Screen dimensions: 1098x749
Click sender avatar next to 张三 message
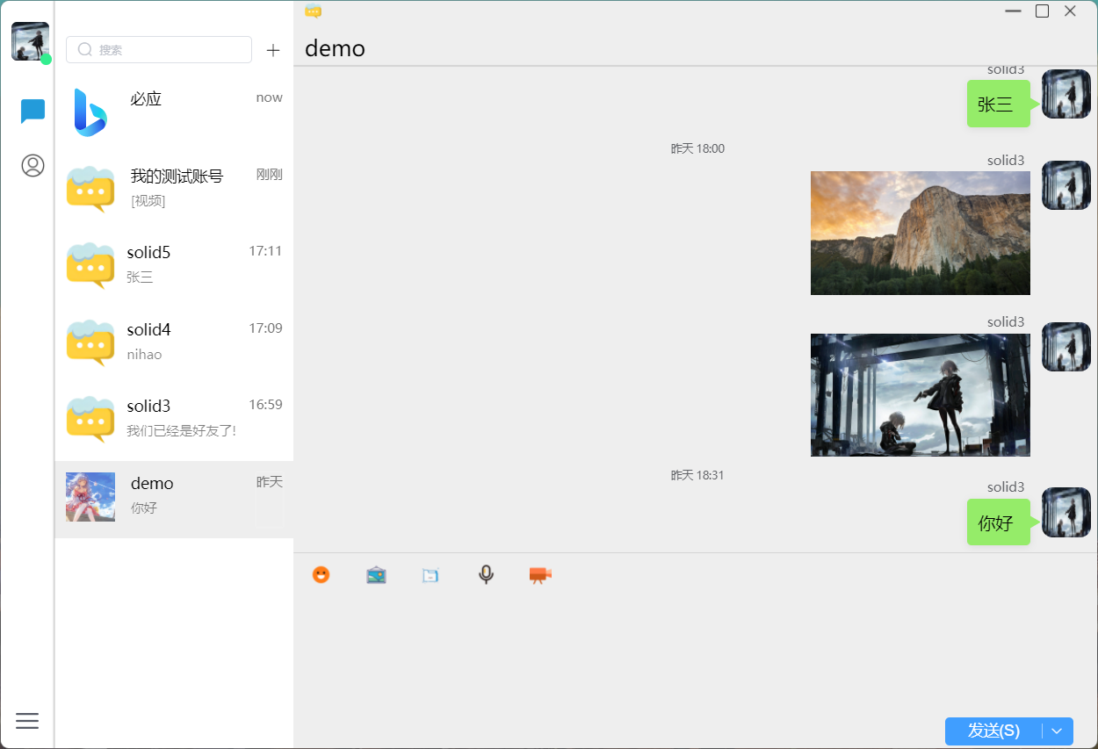(1066, 94)
